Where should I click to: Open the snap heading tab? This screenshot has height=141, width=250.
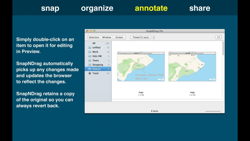50,8
